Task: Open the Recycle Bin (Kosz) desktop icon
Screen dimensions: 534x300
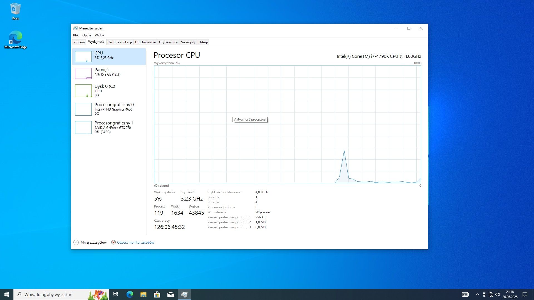Action: click(15, 11)
